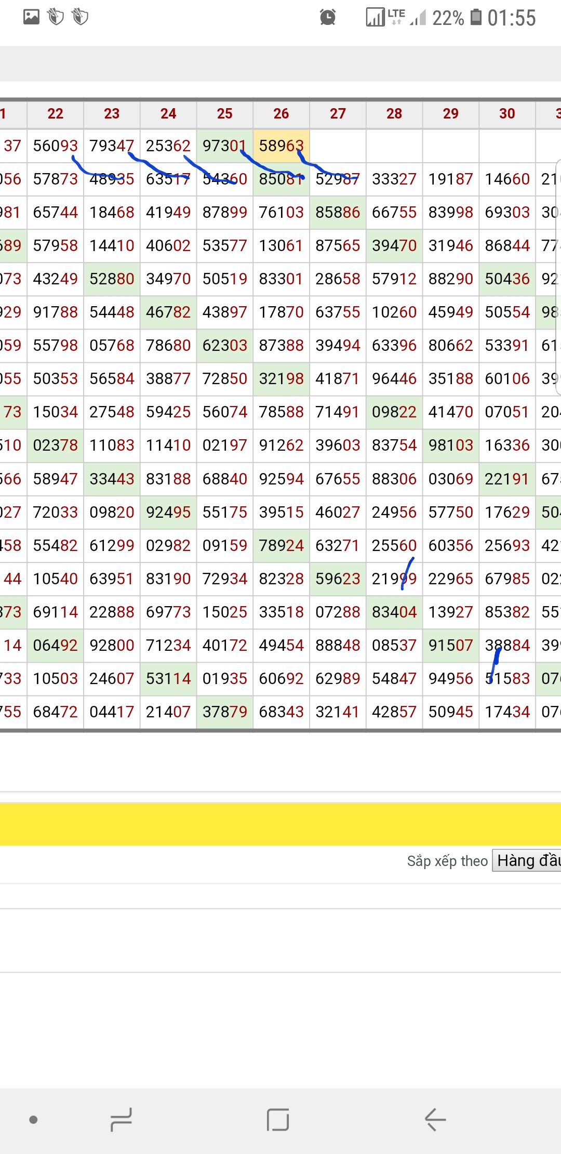
Task: Tap the green cell 52880
Action: point(112,279)
